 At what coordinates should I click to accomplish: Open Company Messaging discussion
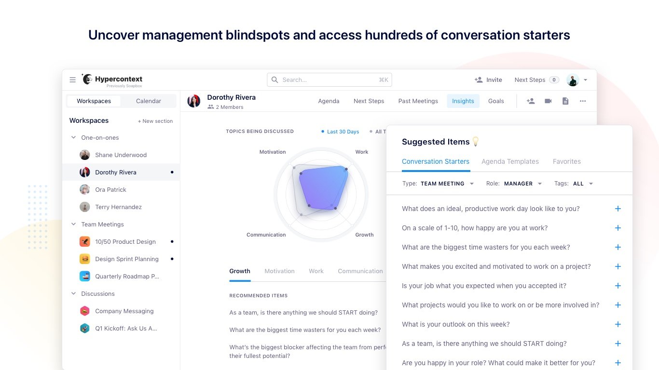click(121, 311)
